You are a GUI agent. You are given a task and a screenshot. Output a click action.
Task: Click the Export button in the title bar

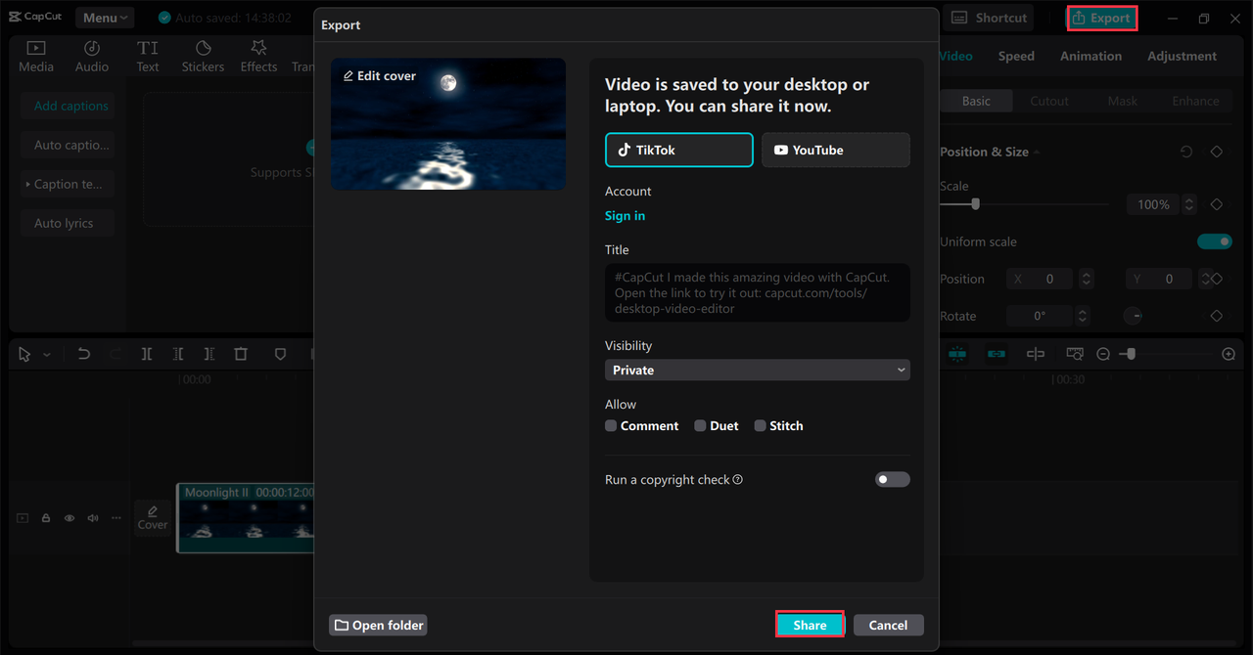coord(1101,18)
